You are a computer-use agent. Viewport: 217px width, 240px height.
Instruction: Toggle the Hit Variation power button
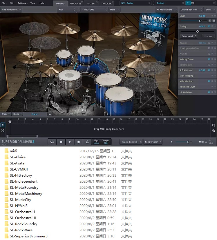[209, 92]
